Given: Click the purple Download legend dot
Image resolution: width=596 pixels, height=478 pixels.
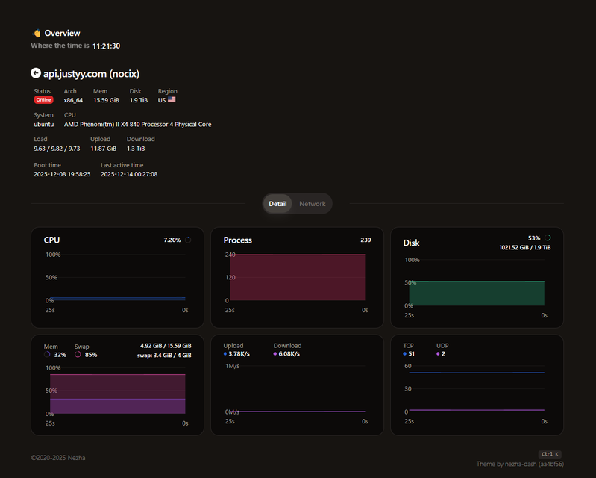Looking at the screenshot, I should 275,354.
